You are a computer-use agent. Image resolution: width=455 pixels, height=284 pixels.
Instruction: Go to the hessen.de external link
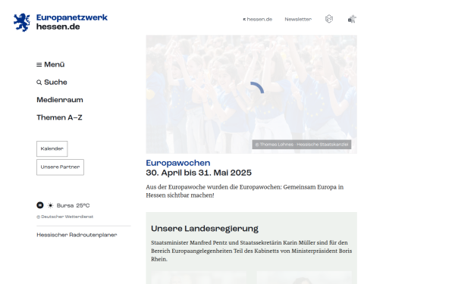click(x=258, y=20)
